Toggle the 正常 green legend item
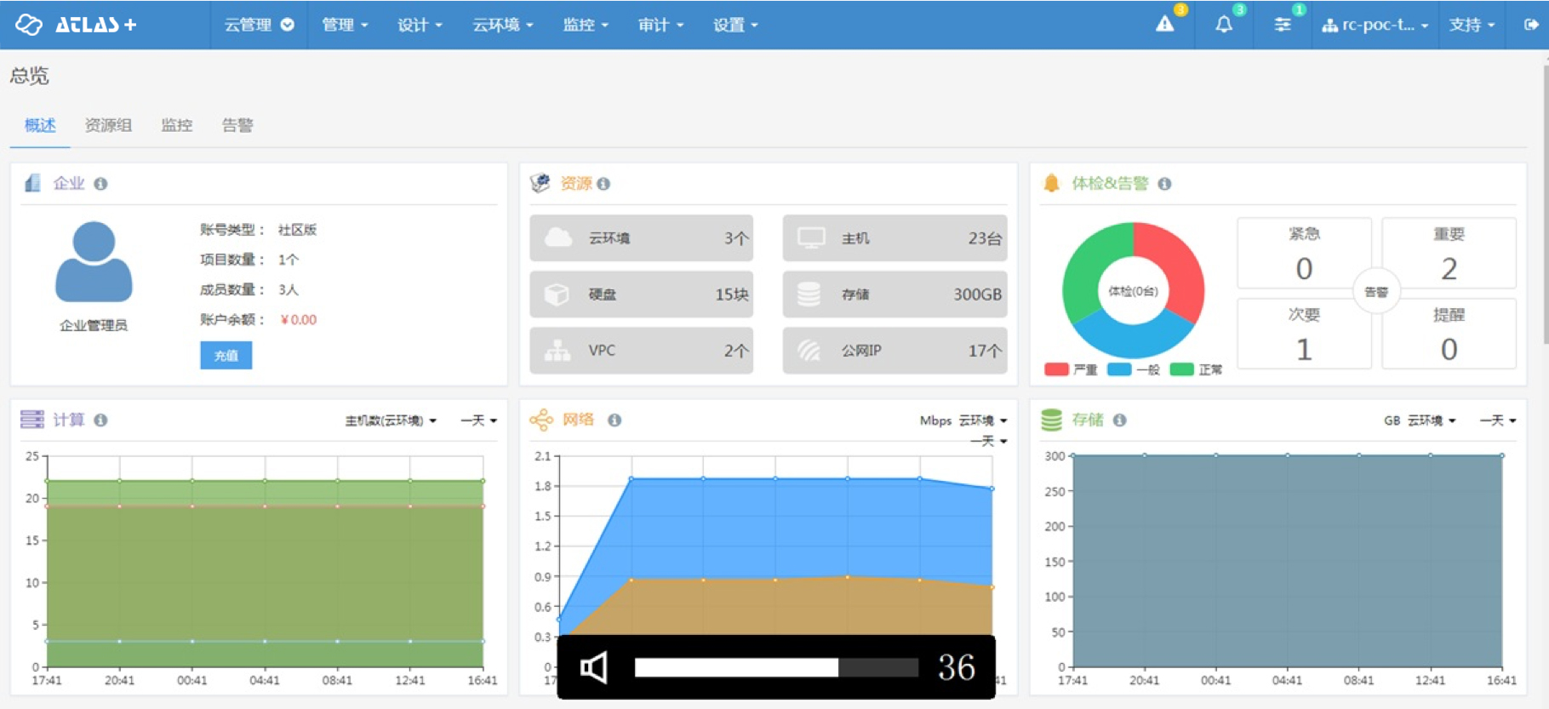This screenshot has width=1549, height=709. tap(1196, 369)
